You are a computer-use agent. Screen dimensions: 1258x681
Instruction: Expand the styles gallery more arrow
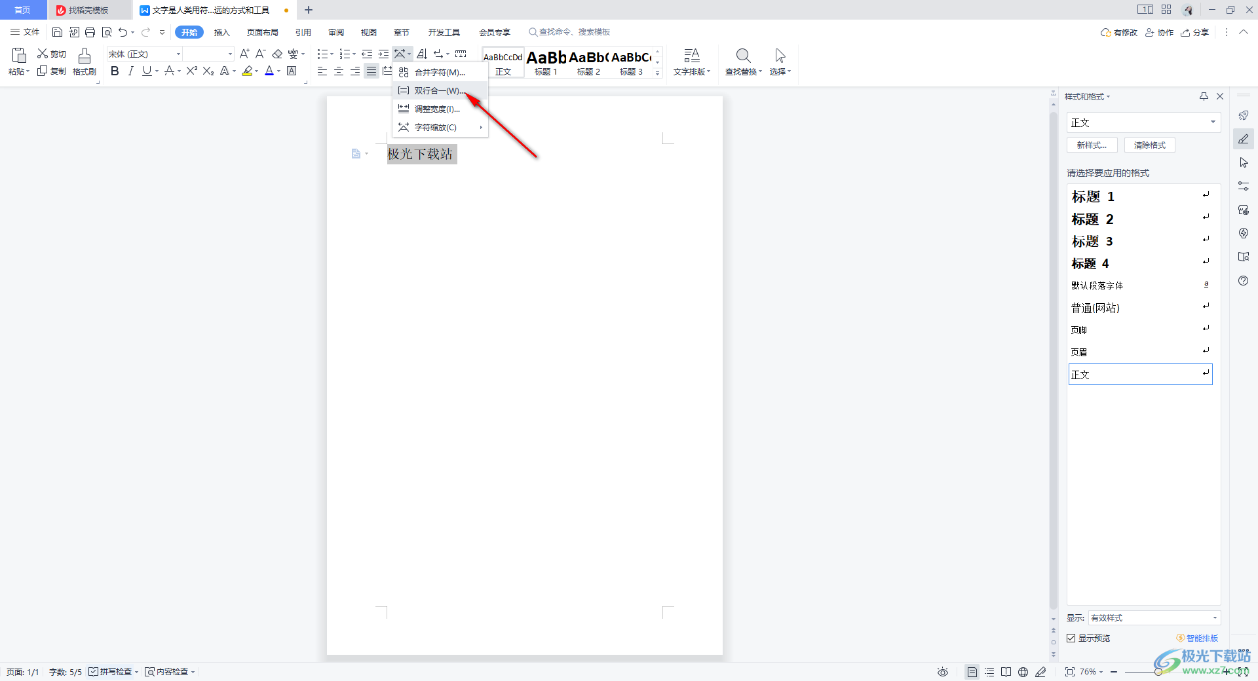click(657, 73)
